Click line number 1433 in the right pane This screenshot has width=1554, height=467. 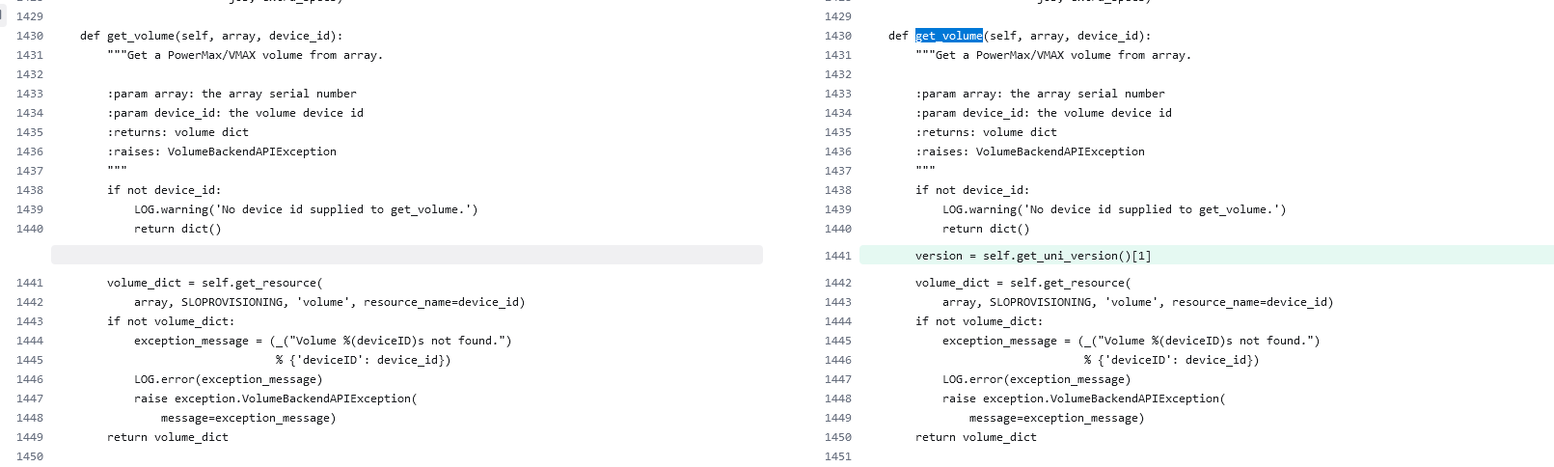click(x=838, y=94)
